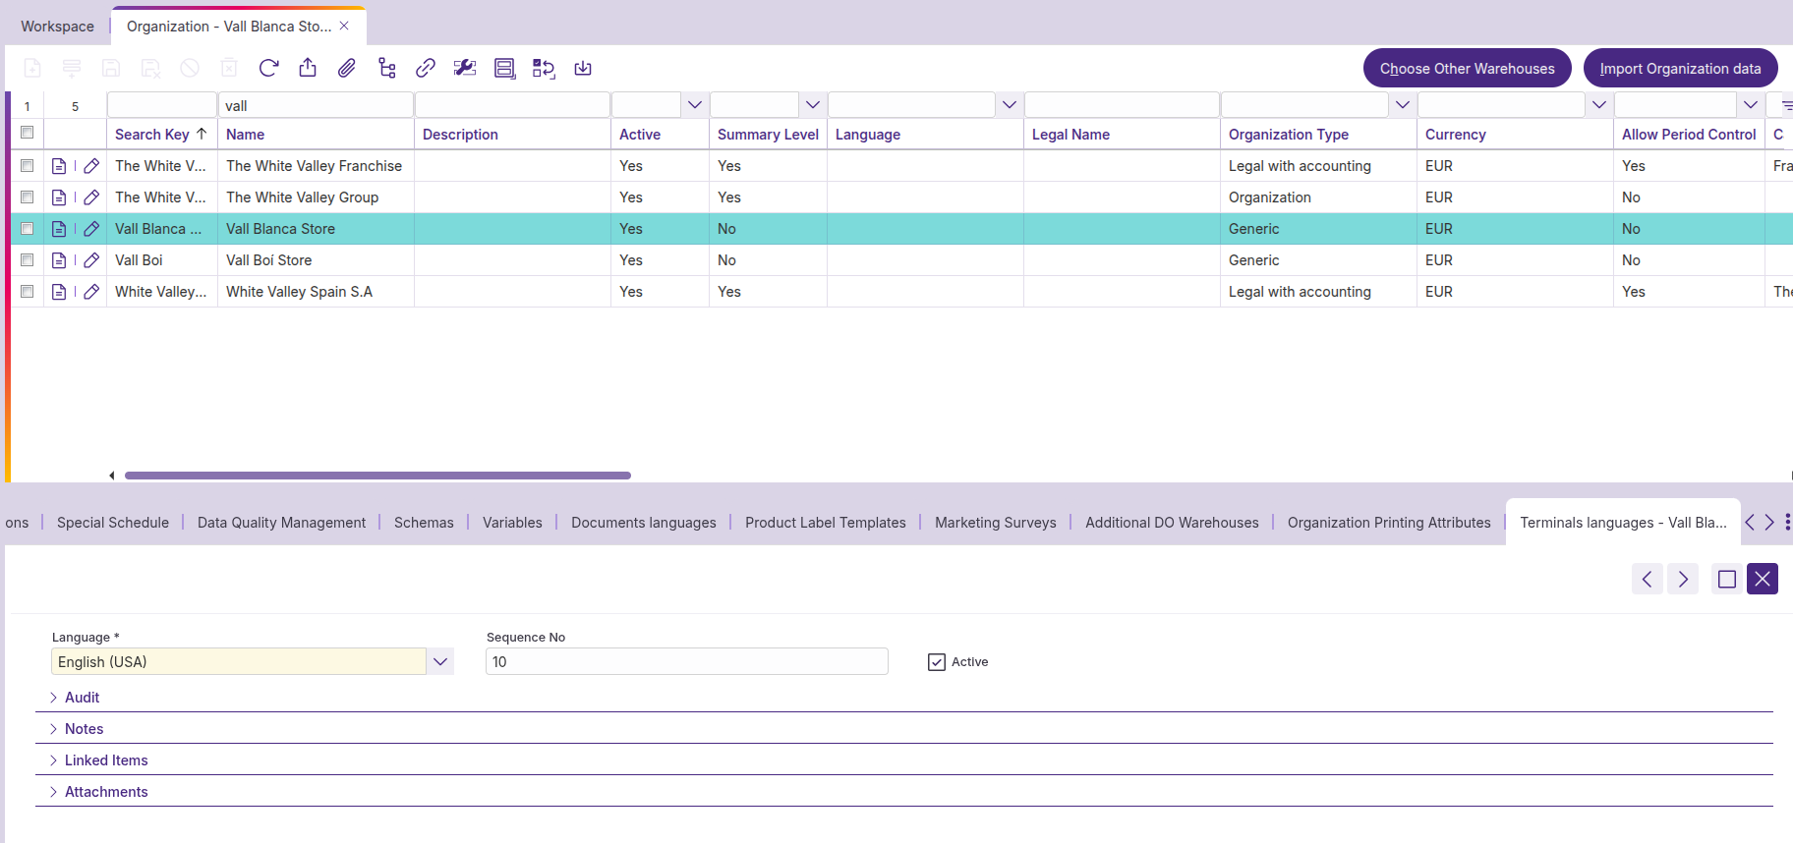Click the wrench customize icon
Viewport: 1793px width, 843px height.
pyautogui.click(x=465, y=68)
